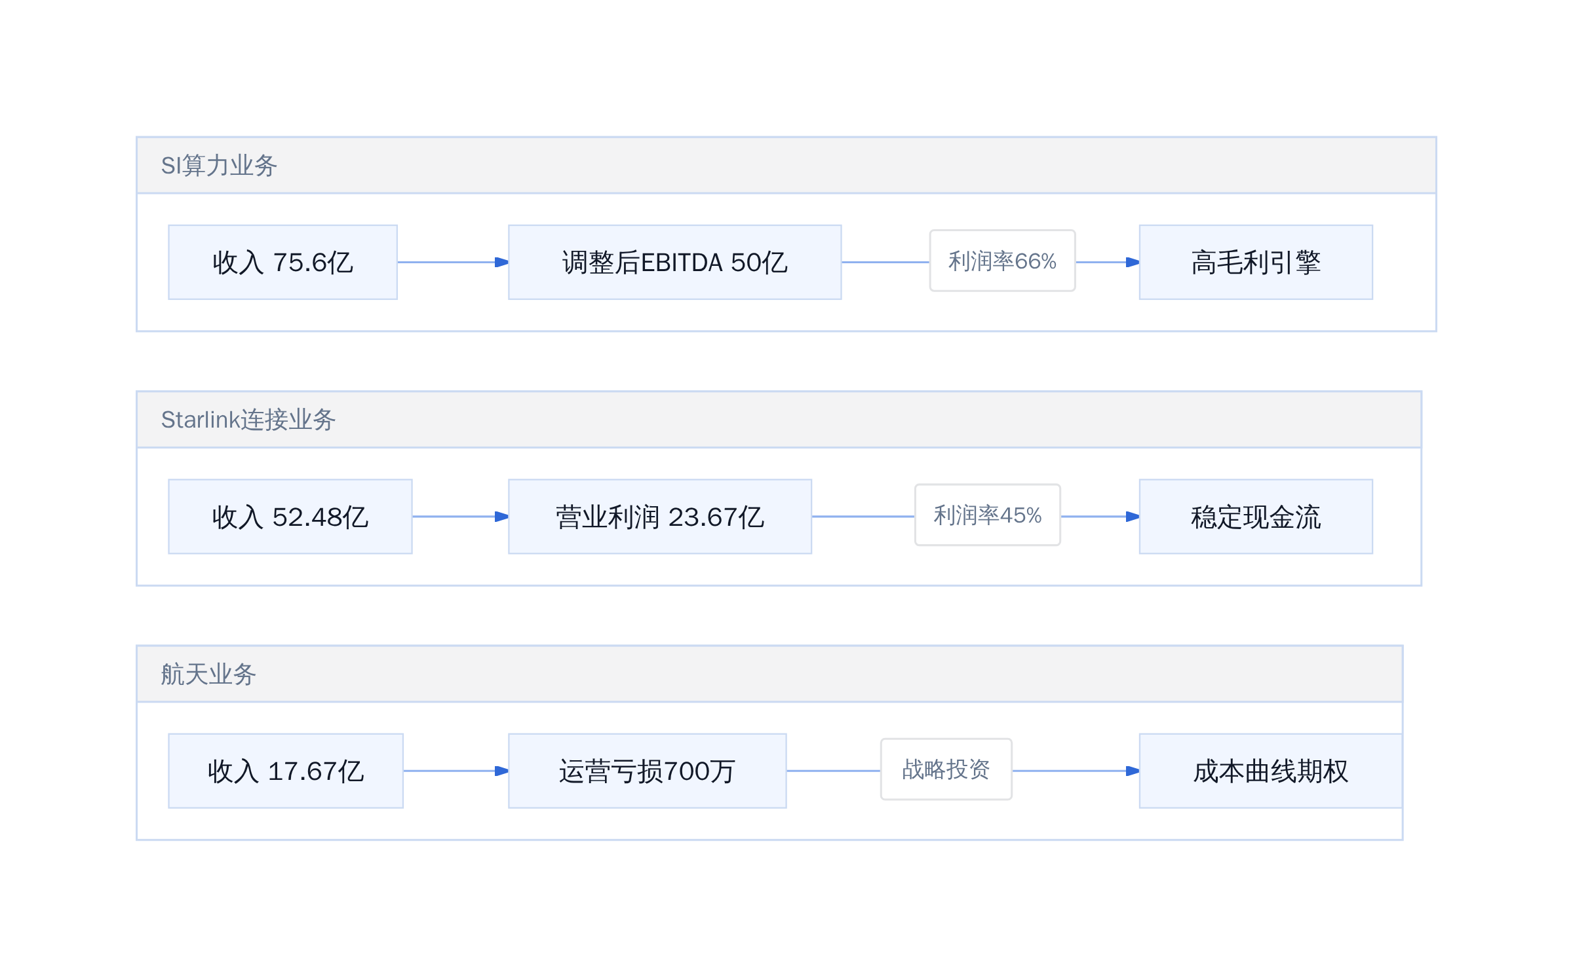
Task: Click the '收入 75.6亿' node
Action: [x=282, y=263]
